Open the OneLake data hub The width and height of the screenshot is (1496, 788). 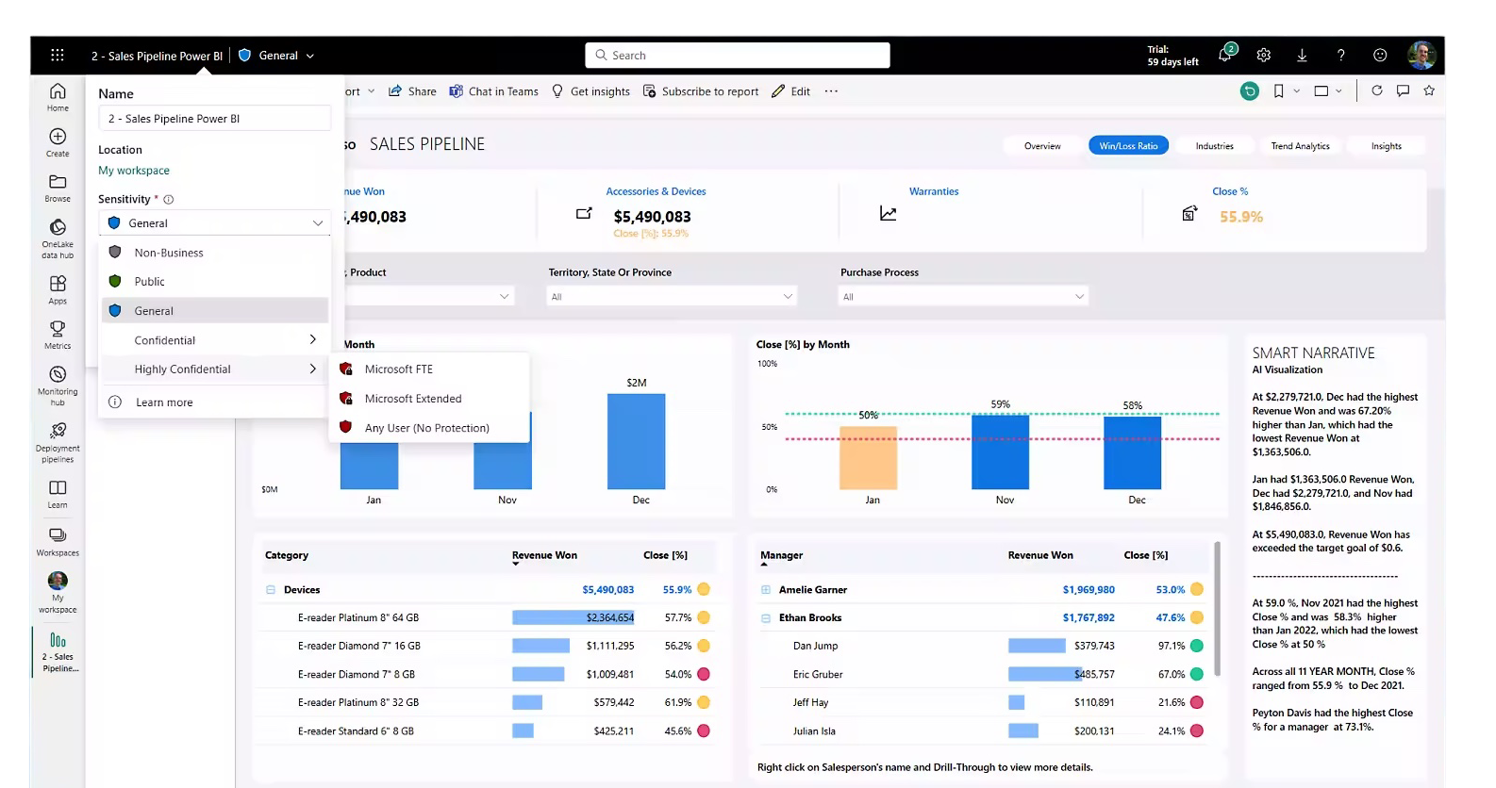tap(58, 238)
